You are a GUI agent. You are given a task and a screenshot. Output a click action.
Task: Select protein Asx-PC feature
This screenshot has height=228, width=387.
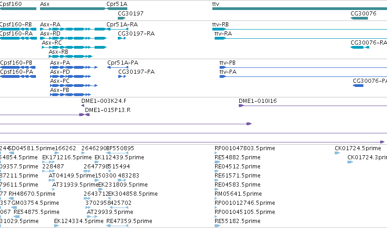74,86
